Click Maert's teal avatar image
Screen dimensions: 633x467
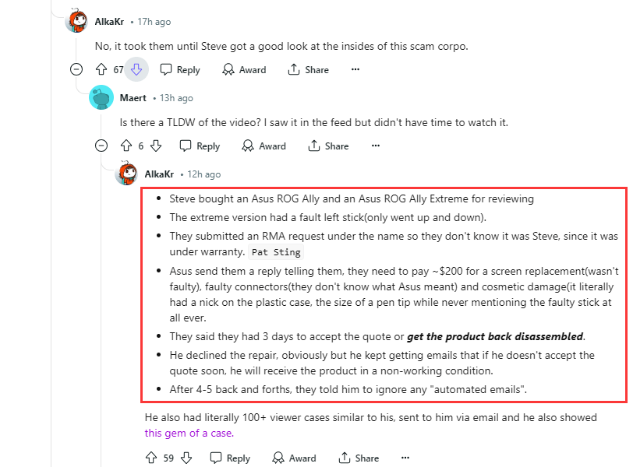click(x=101, y=98)
